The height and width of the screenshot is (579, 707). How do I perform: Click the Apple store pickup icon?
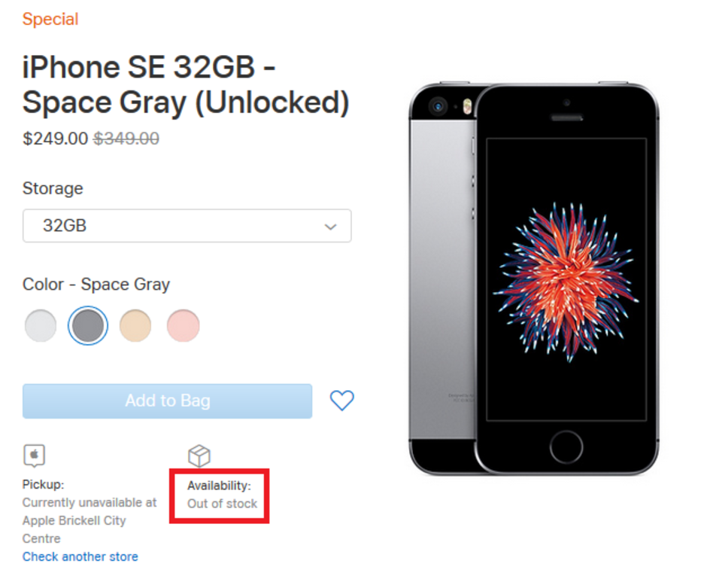pyautogui.click(x=35, y=456)
